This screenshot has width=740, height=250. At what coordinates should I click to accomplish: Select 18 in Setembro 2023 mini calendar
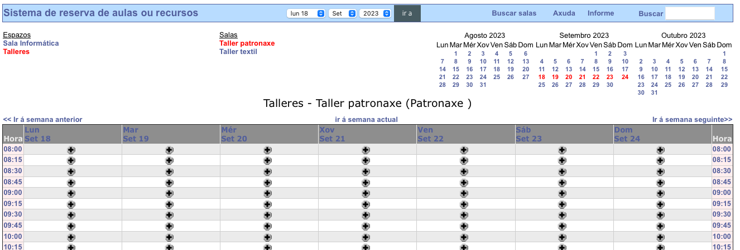pos(541,77)
